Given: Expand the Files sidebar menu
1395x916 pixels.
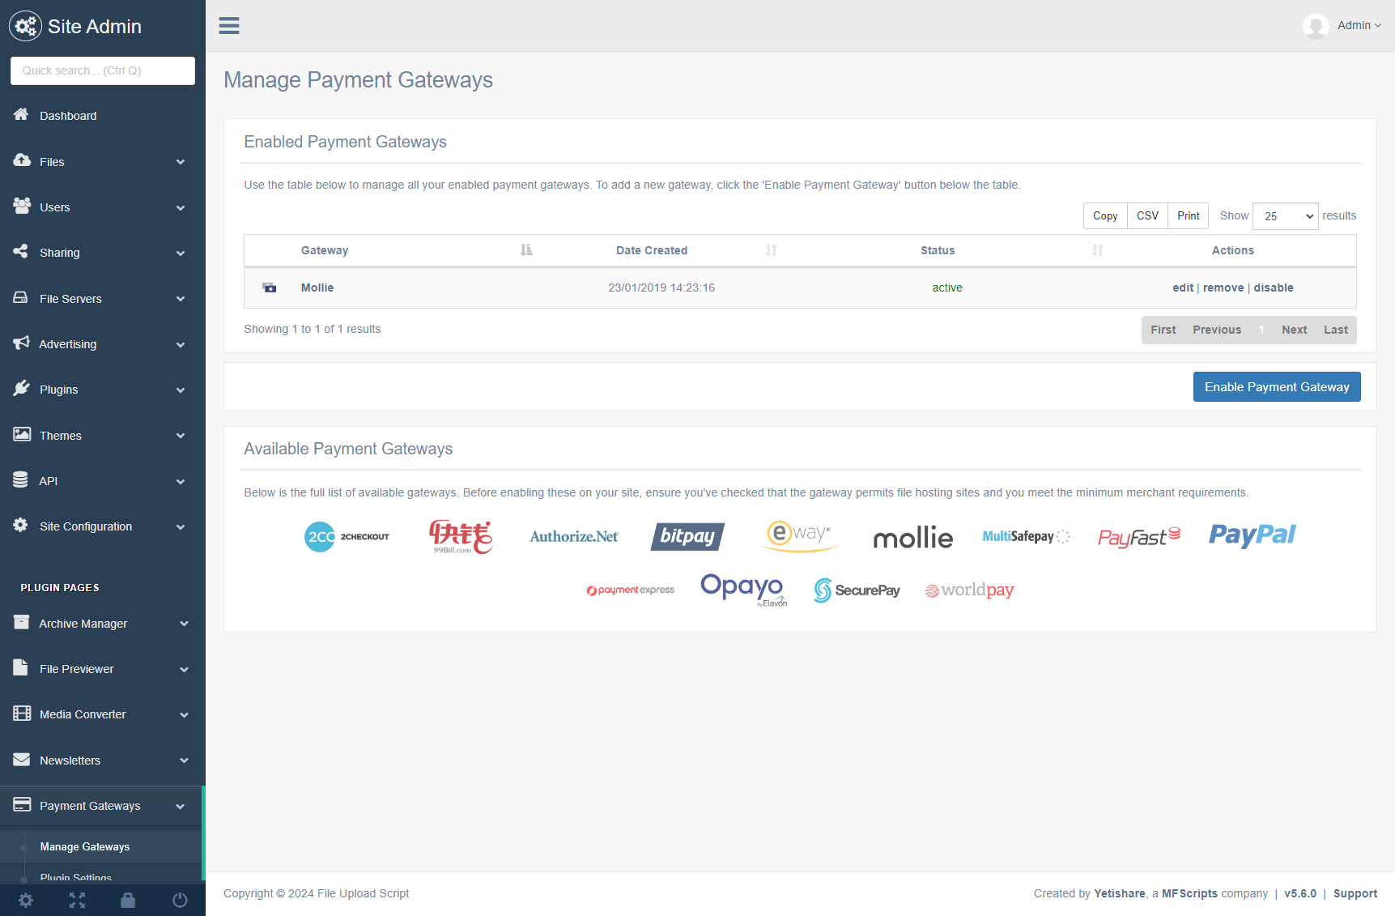Looking at the screenshot, I should 102,162.
